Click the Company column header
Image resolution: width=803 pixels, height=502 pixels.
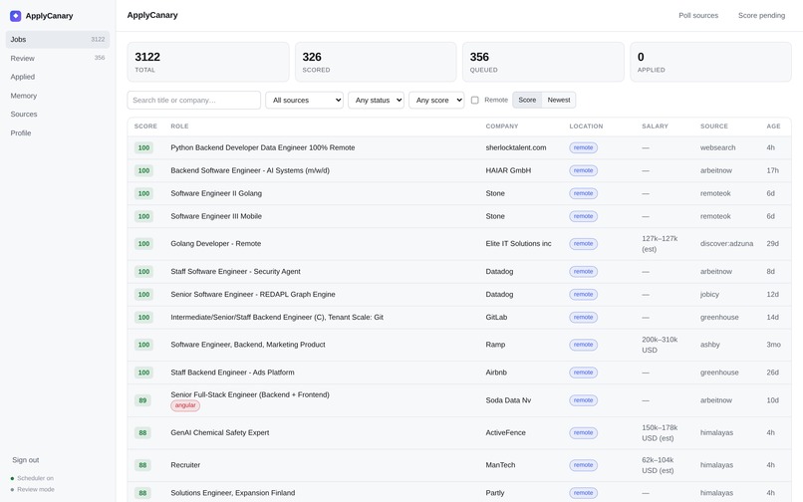coord(502,126)
